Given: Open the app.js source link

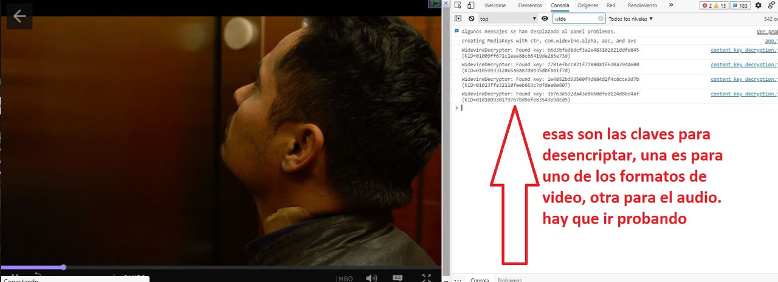Looking at the screenshot, I should point(771,41).
